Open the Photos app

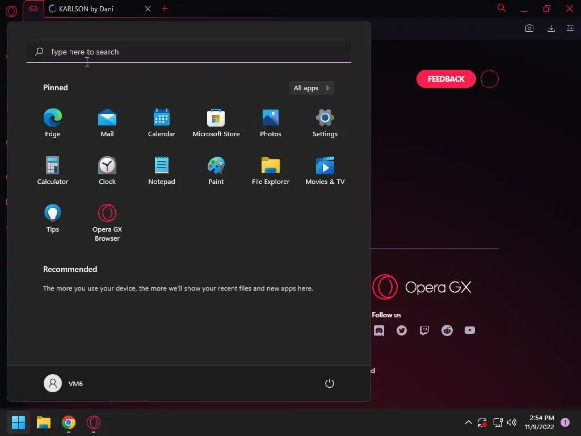click(271, 123)
